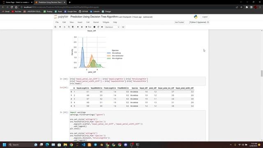Open the GITHUB bookmark
The width and height of the screenshot is (263, 148).
(83, 12)
